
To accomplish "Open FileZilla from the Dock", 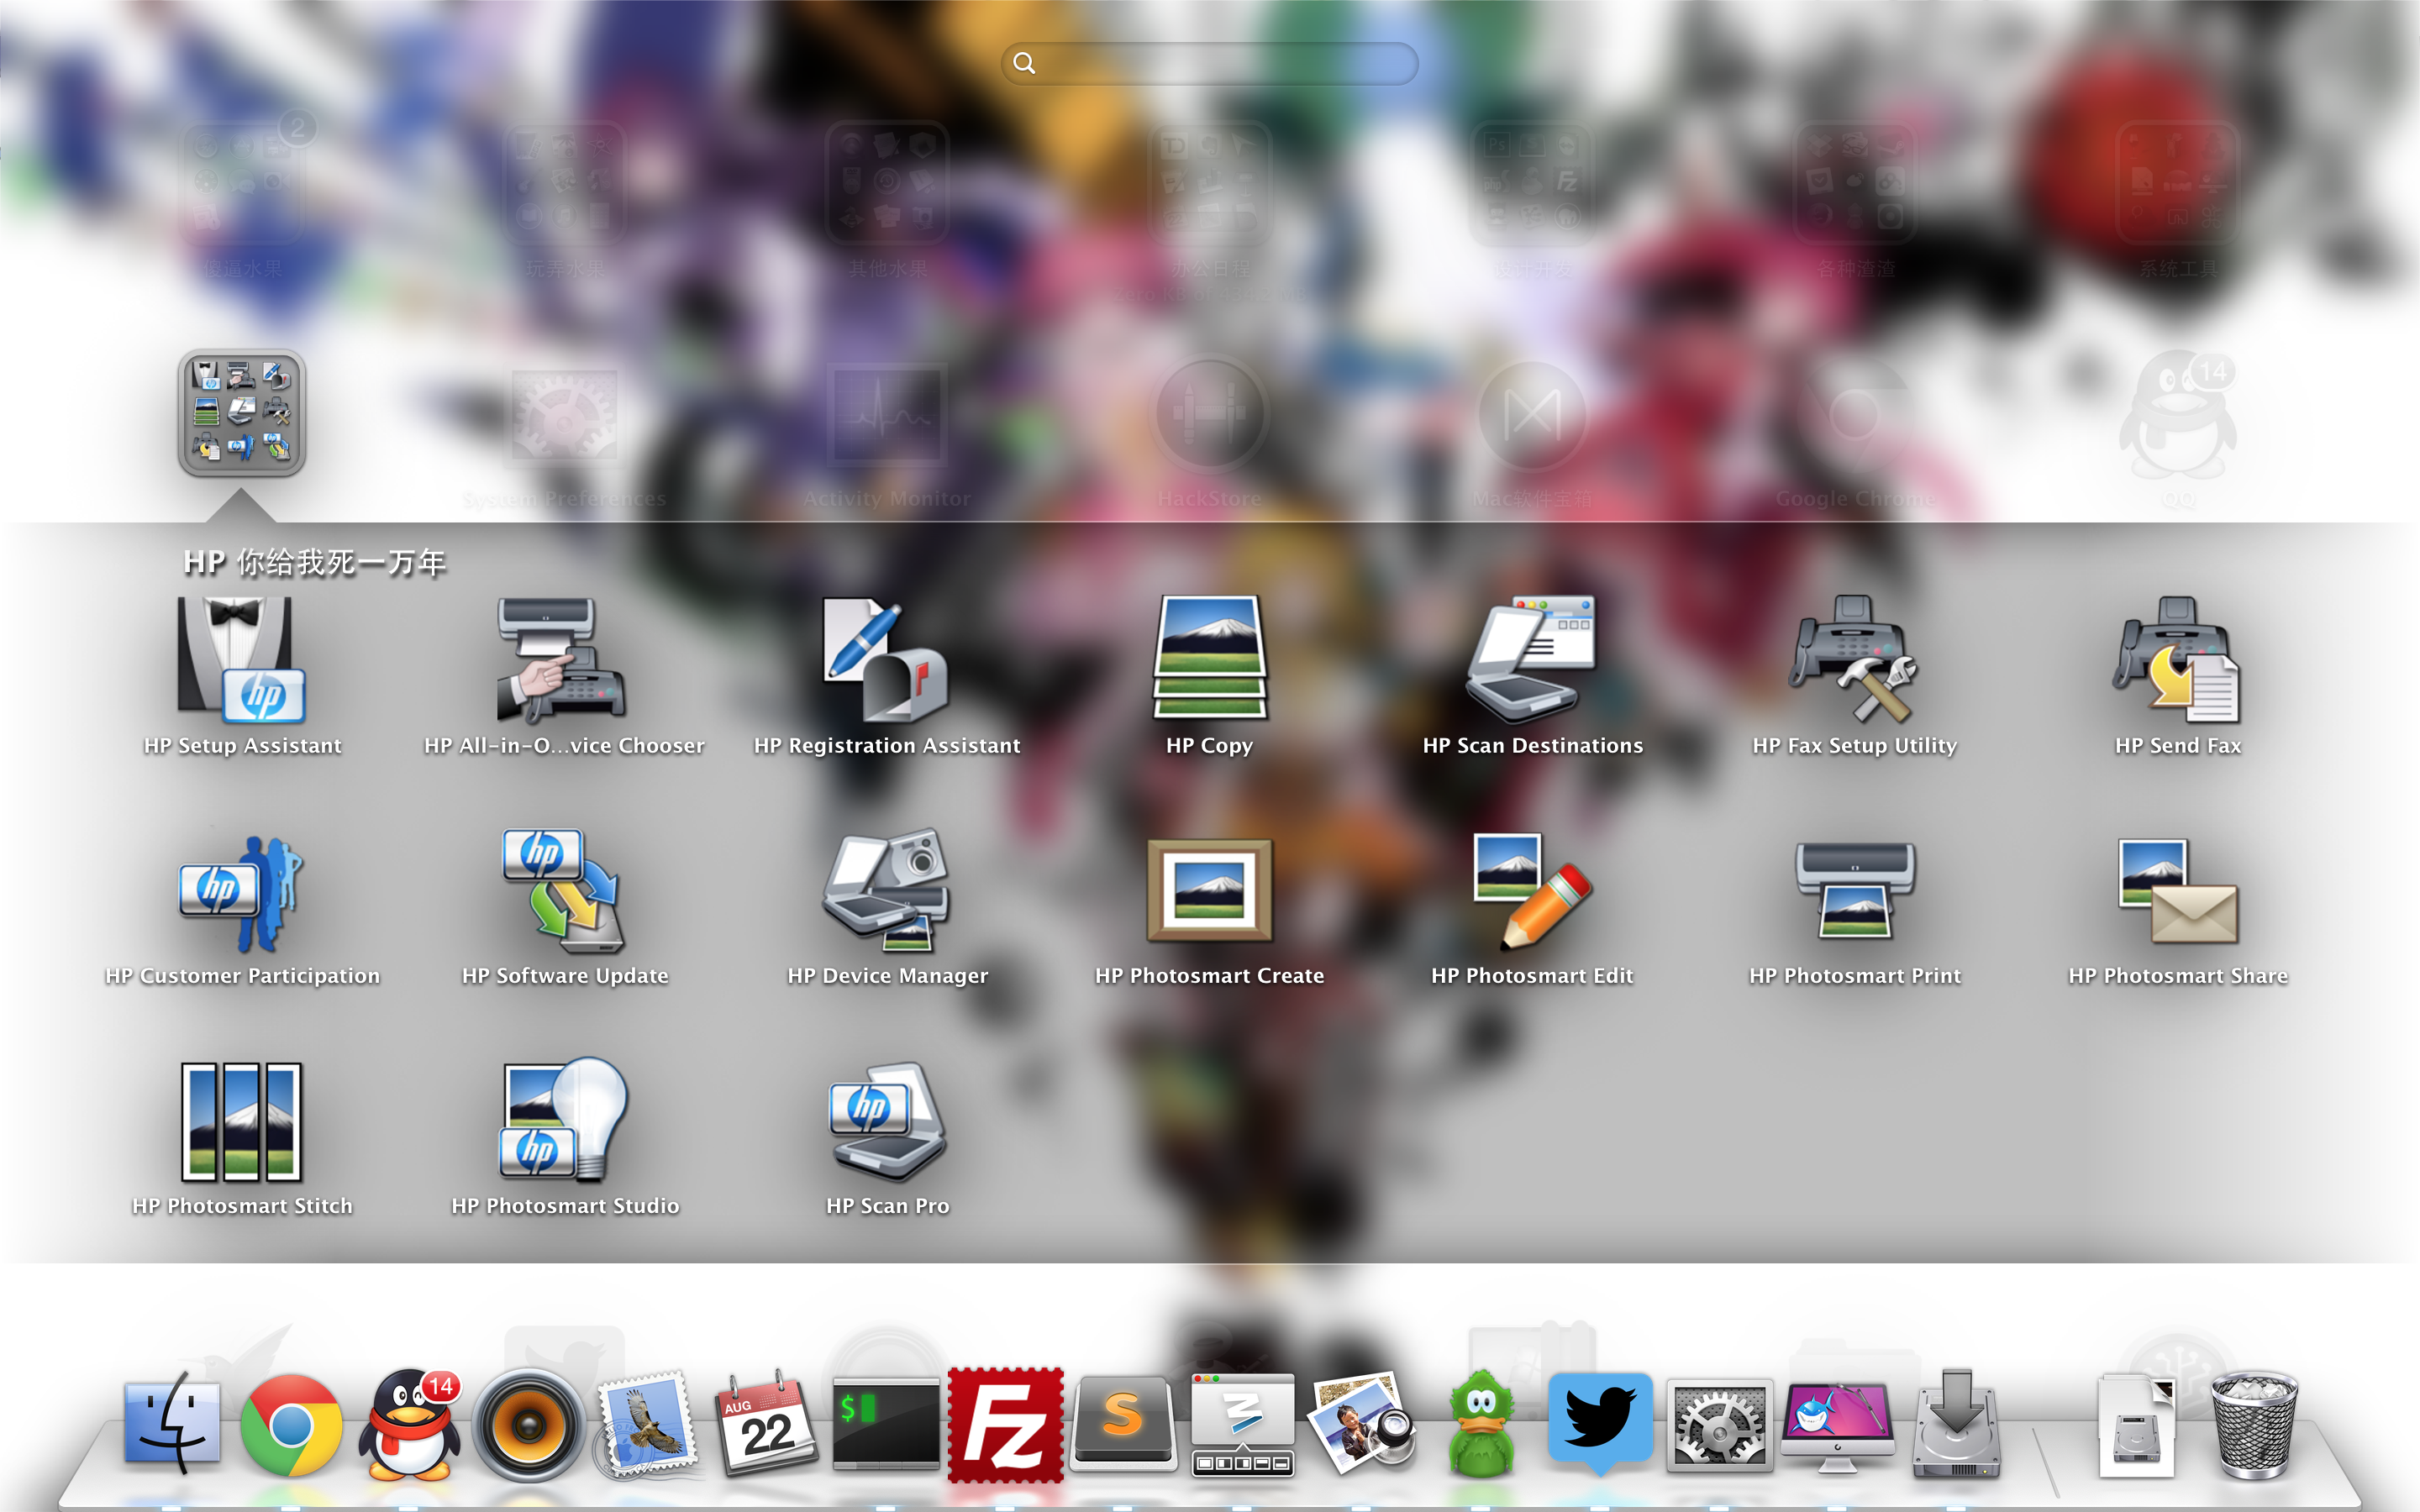I will coord(1004,1425).
